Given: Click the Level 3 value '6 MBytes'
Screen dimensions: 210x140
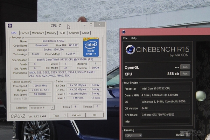Looking at the screenshot, I should (78, 98).
